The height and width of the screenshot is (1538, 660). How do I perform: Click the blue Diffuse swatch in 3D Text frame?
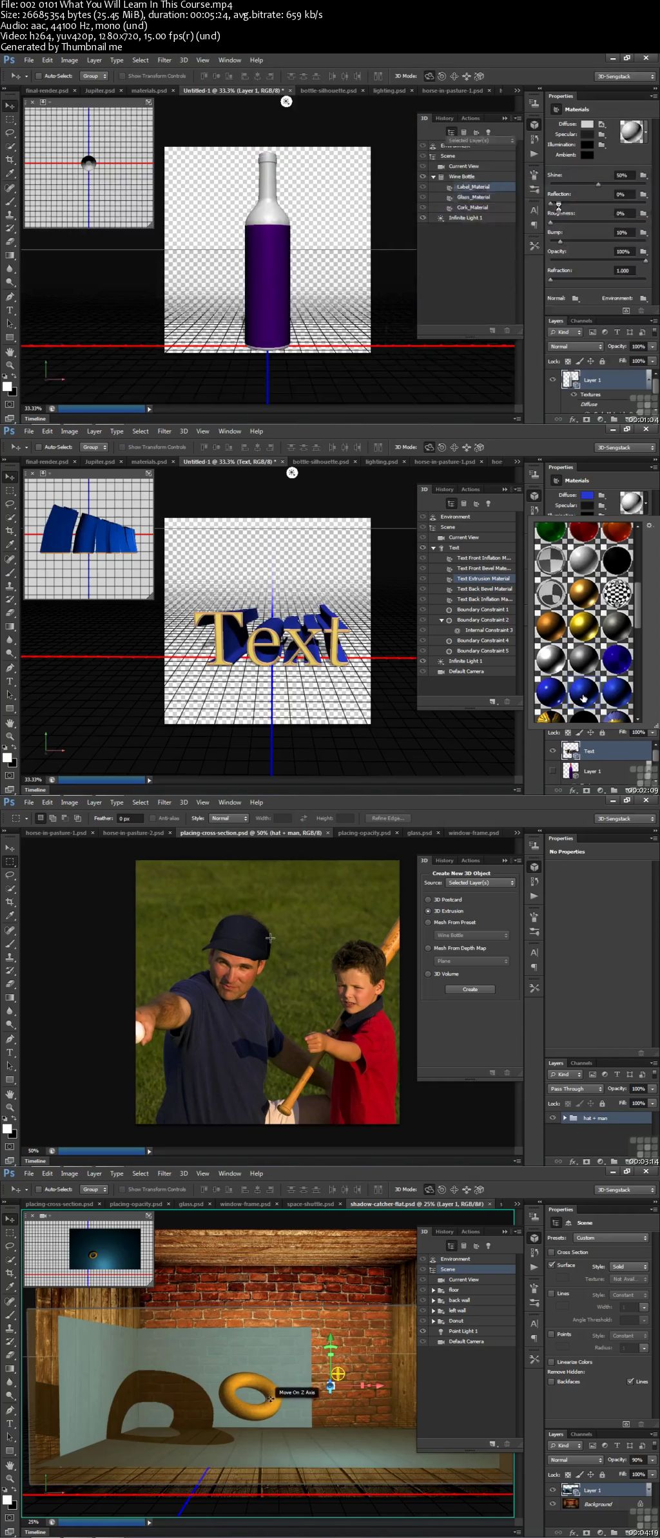(x=587, y=495)
